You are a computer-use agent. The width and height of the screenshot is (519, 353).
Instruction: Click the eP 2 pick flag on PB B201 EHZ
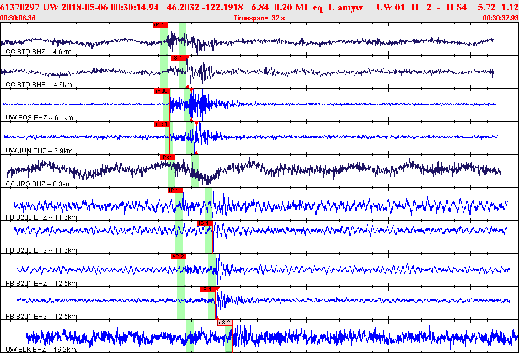click(x=178, y=256)
